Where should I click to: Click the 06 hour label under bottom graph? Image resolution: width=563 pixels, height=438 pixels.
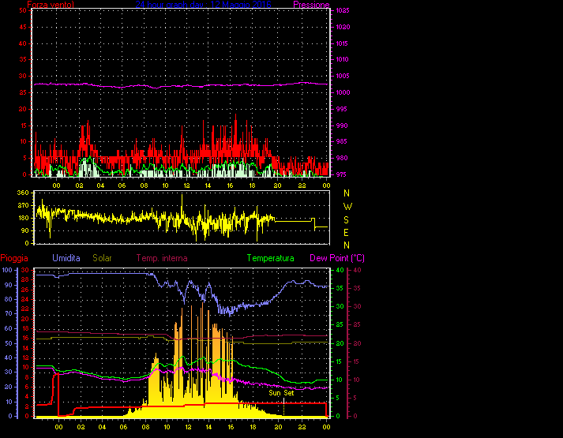(x=123, y=427)
